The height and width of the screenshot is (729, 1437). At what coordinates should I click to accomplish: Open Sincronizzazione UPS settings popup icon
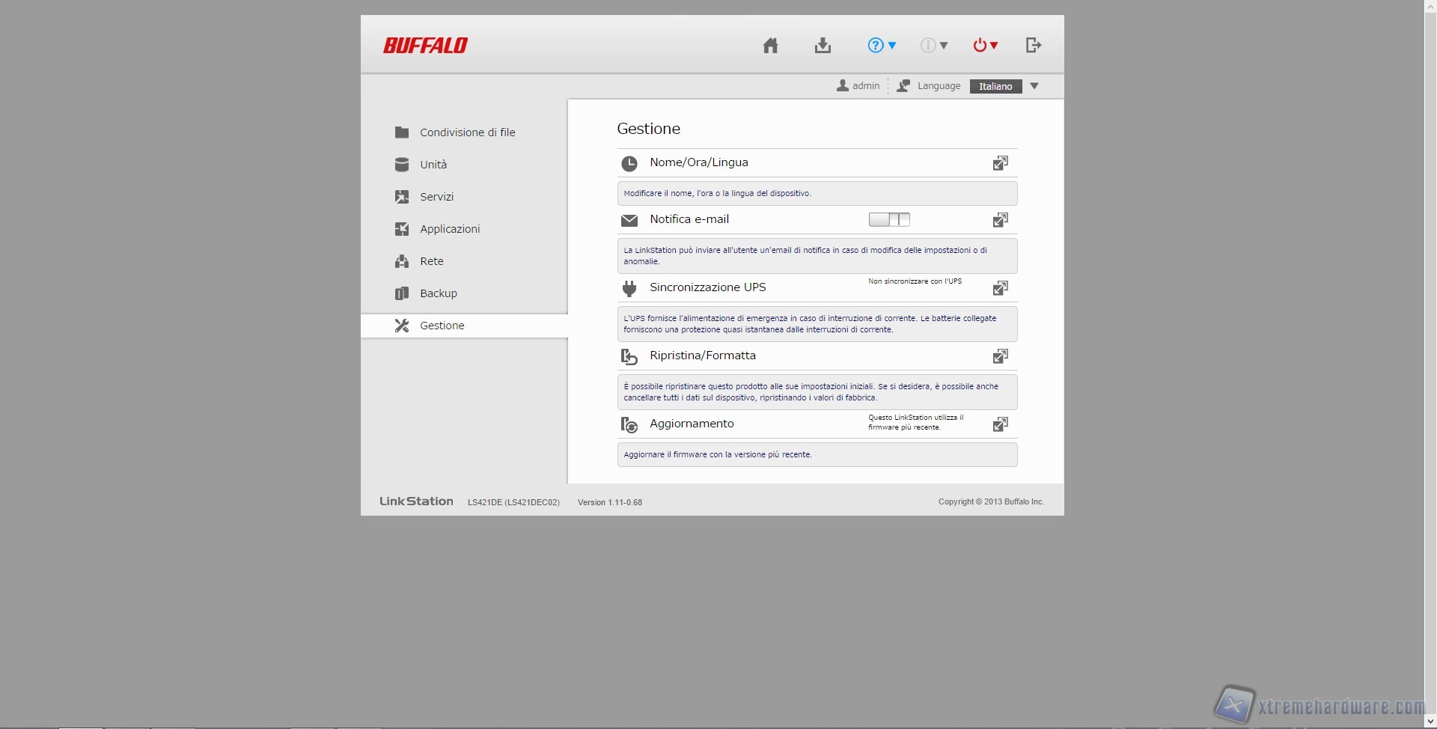tap(1000, 288)
